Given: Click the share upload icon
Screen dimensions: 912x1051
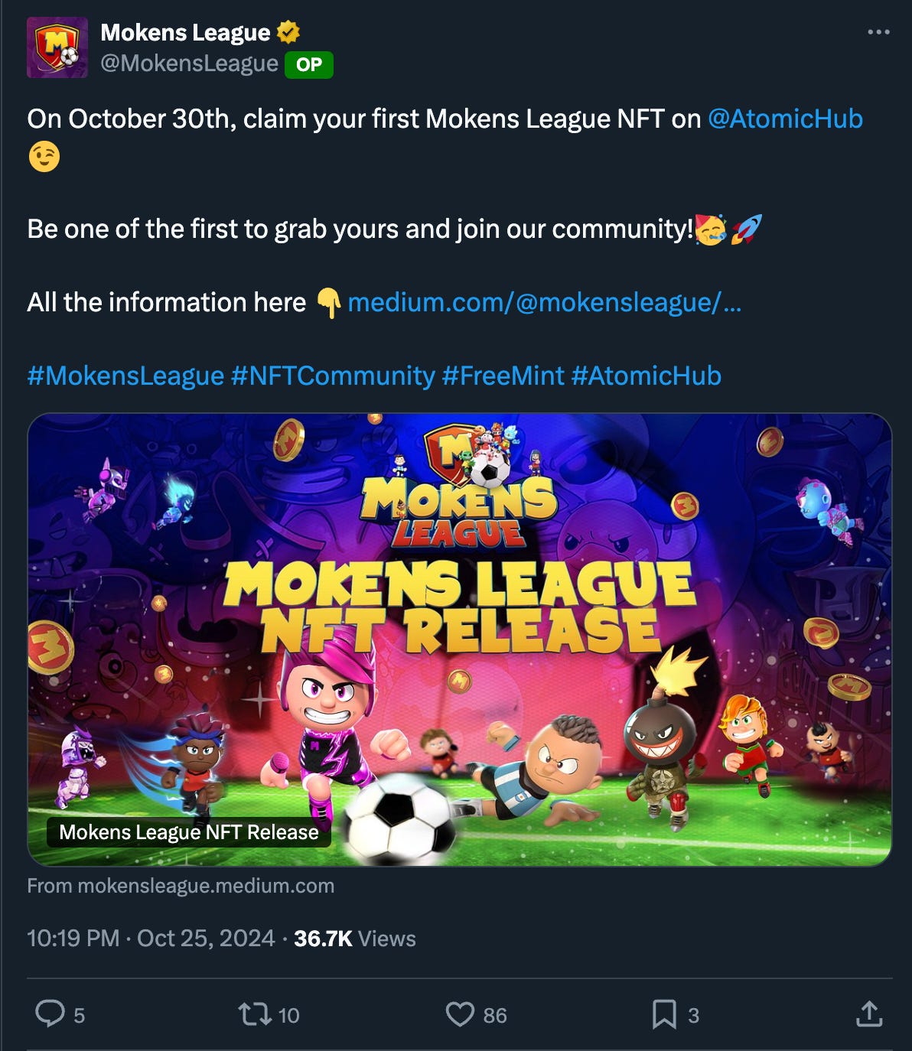Looking at the screenshot, I should (868, 1014).
